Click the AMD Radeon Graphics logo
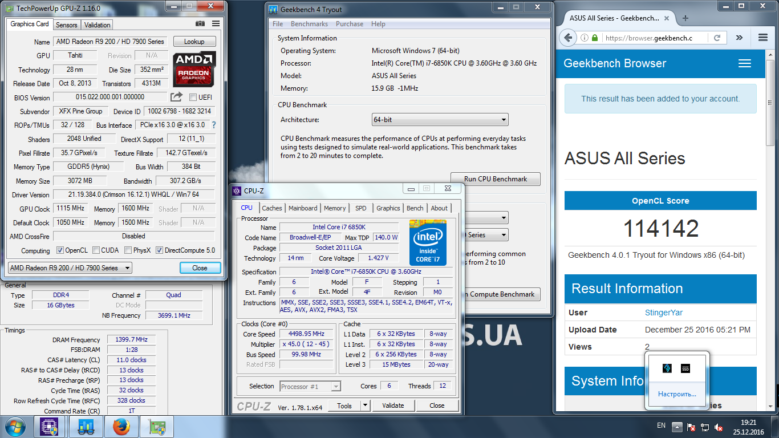The height and width of the screenshot is (438, 779). [x=194, y=70]
